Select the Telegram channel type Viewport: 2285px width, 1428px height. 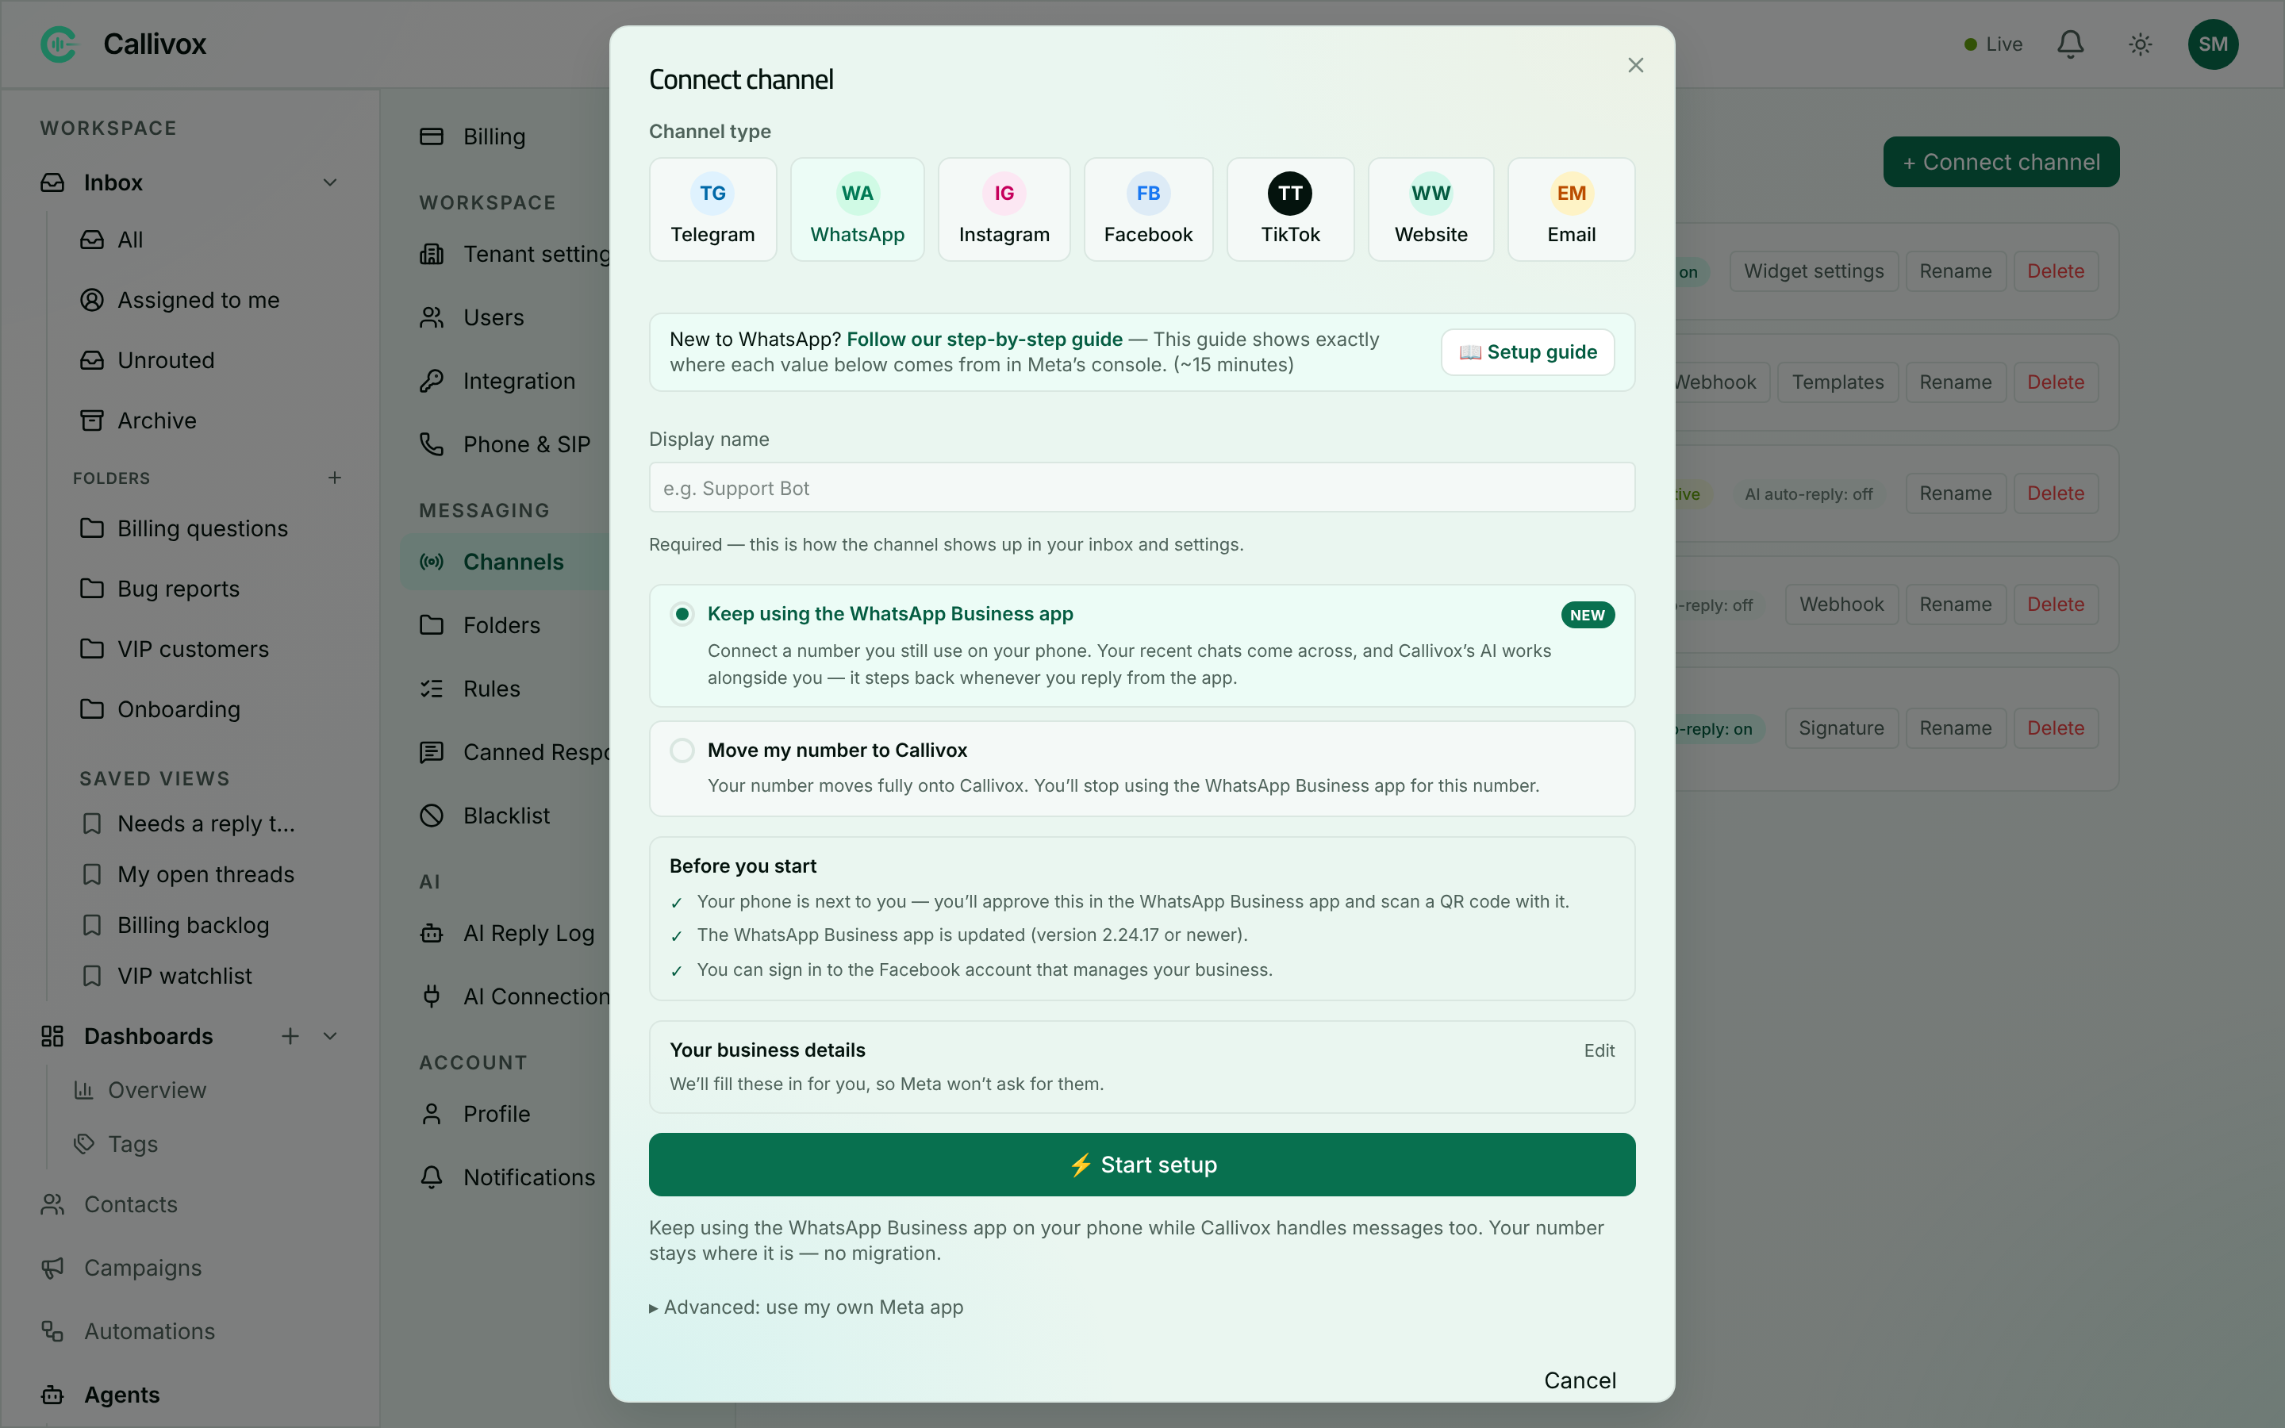[x=713, y=209]
